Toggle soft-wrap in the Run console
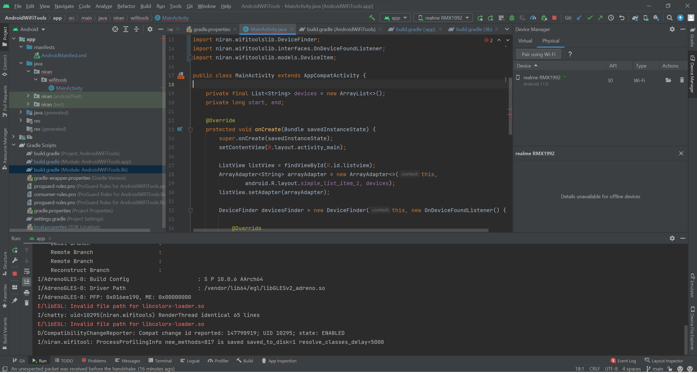The width and height of the screenshot is (697, 373). coord(27,271)
